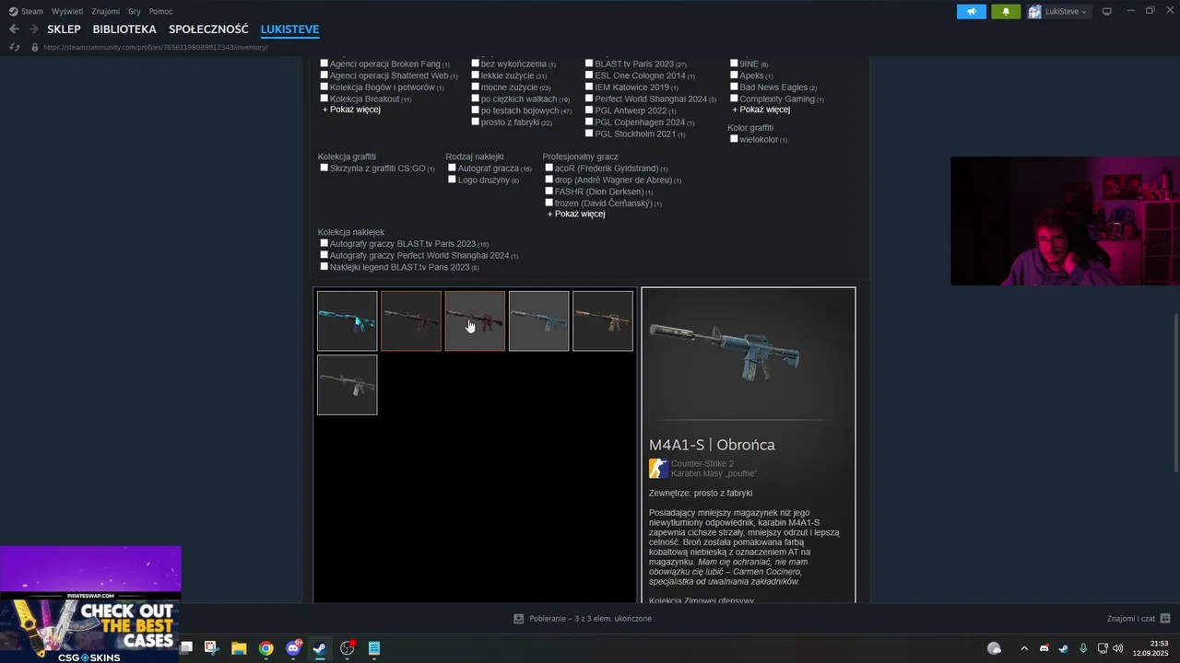Select the orange-tinted rifle in fifth slot
1180x663 pixels.
(603, 320)
